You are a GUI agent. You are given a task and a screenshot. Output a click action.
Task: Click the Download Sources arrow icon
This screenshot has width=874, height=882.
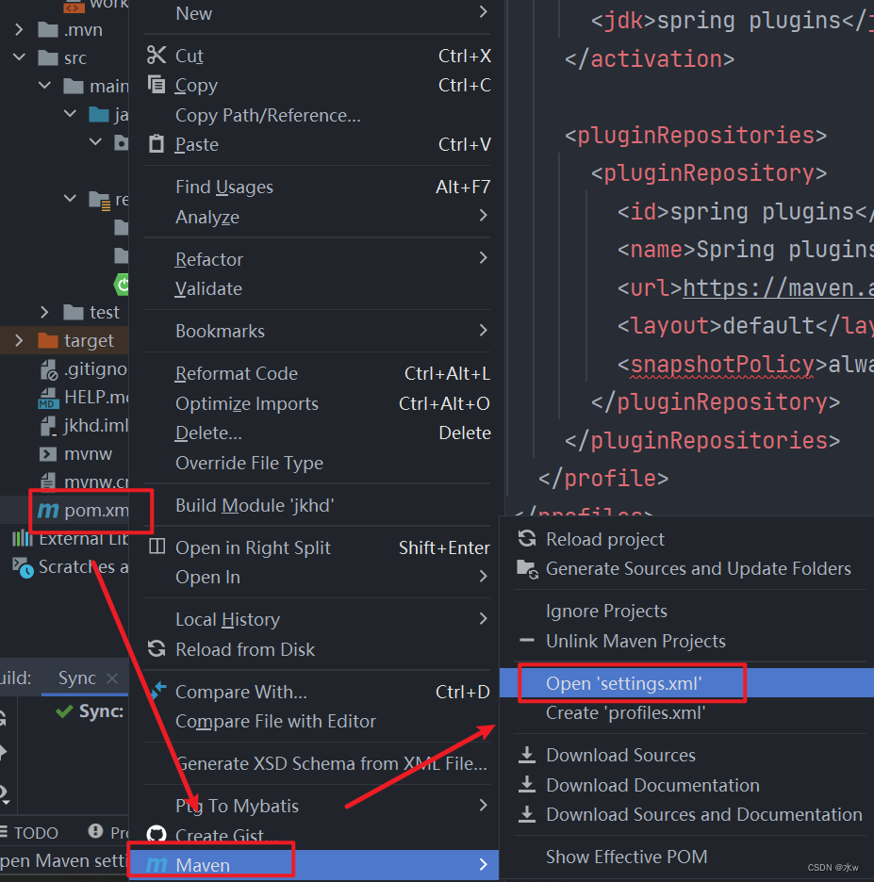click(527, 755)
